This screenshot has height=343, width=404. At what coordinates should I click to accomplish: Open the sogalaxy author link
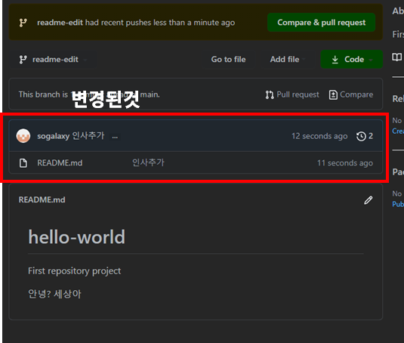point(53,136)
